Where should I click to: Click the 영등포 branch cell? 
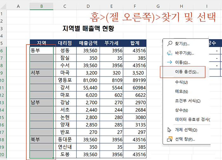[x=65, y=80]
